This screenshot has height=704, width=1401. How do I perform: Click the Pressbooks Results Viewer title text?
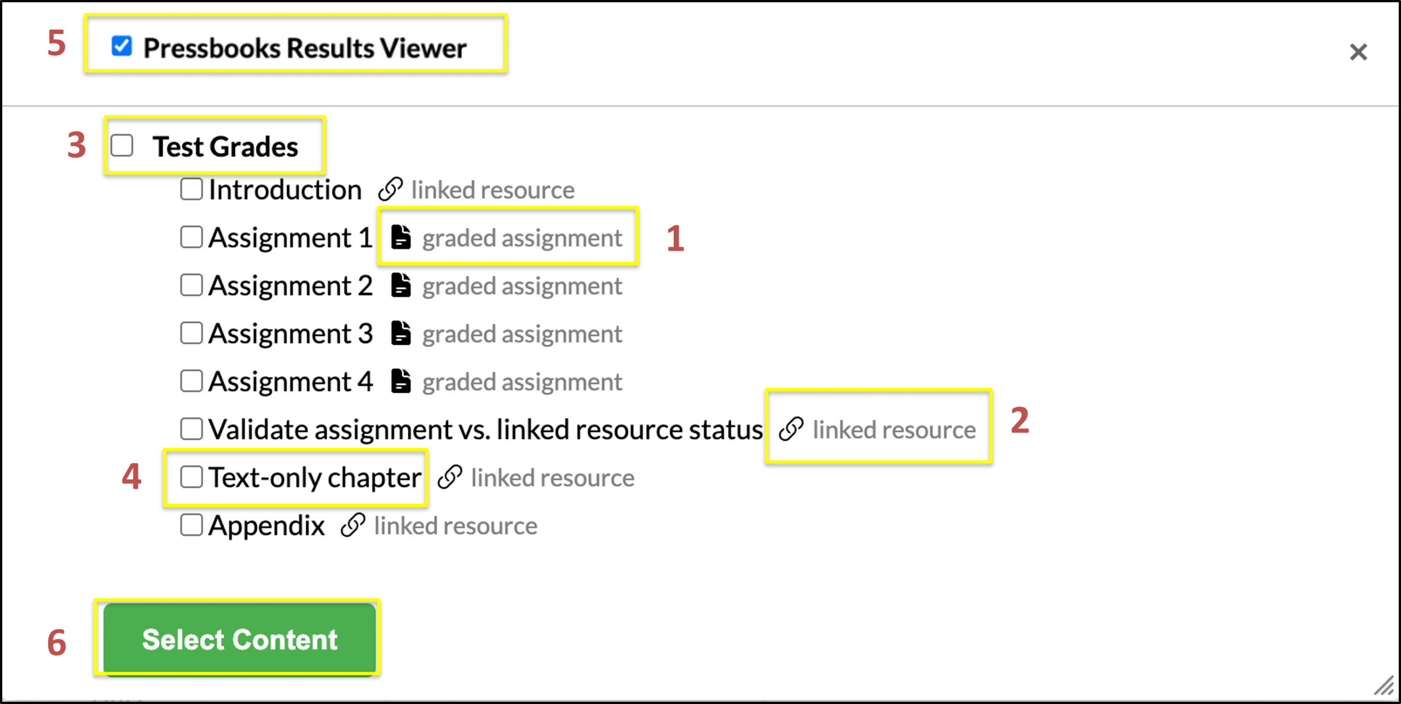305,48
